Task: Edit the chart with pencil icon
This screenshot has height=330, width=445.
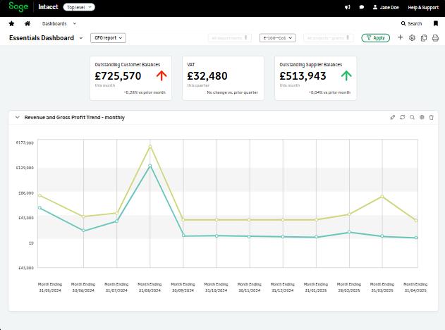Action: click(393, 117)
